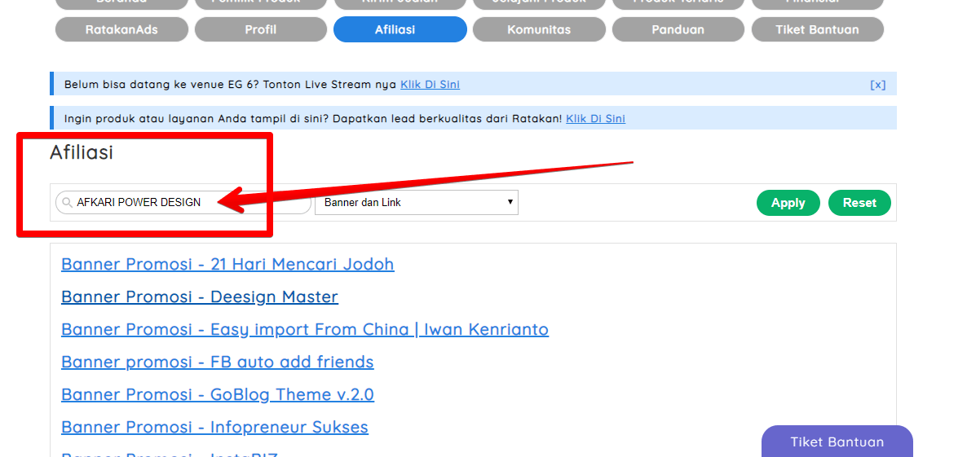Follow Klik Di Sini link for Live Stream

coord(430,85)
